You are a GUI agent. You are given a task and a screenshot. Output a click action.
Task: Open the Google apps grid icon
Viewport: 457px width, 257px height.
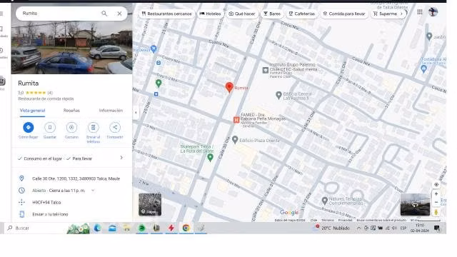click(x=420, y=12)
